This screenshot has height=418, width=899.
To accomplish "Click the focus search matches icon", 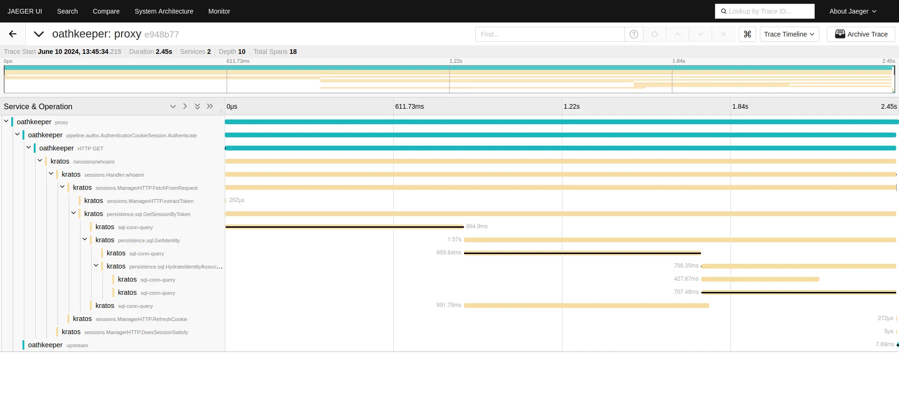I will click(x=655, y=34).
